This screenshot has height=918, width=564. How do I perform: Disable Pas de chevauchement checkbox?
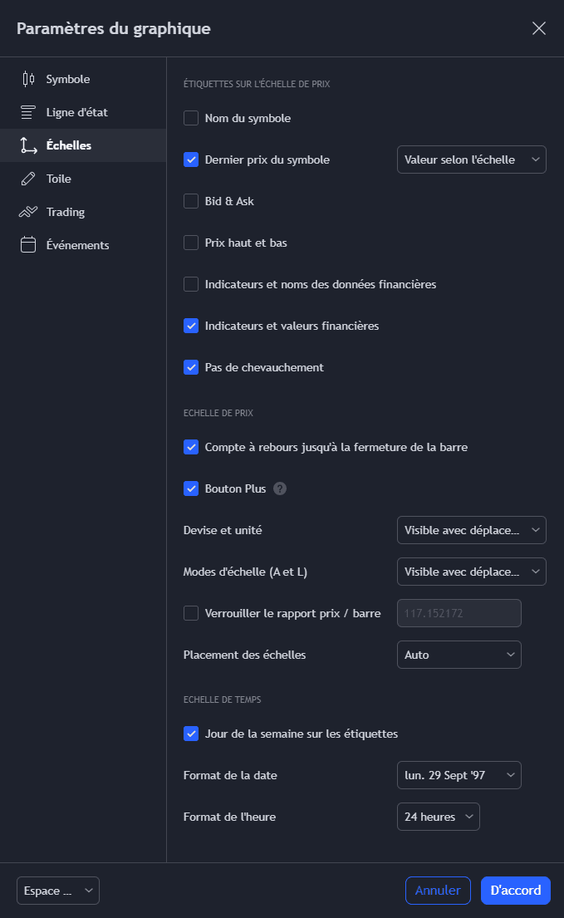(191, 367)
